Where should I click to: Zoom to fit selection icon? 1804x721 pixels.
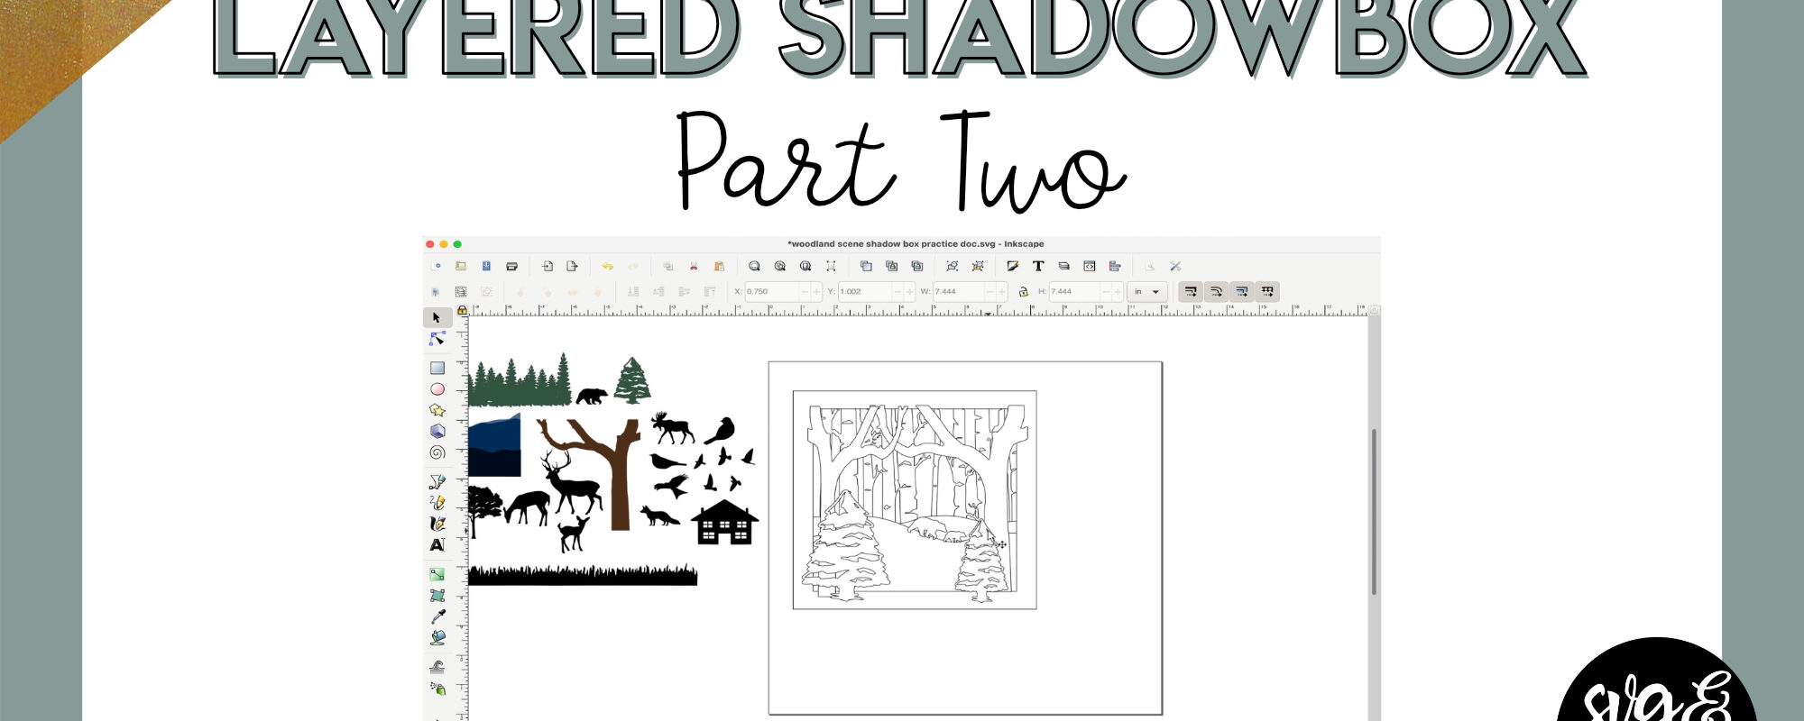754,266
